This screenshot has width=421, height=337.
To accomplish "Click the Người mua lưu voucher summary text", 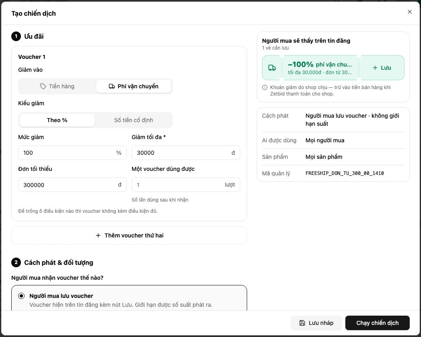I will 352,120.
